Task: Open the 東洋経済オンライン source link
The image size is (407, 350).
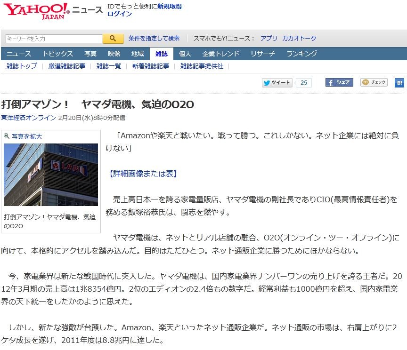Action: pyautogui.click(x=29, y=118)
